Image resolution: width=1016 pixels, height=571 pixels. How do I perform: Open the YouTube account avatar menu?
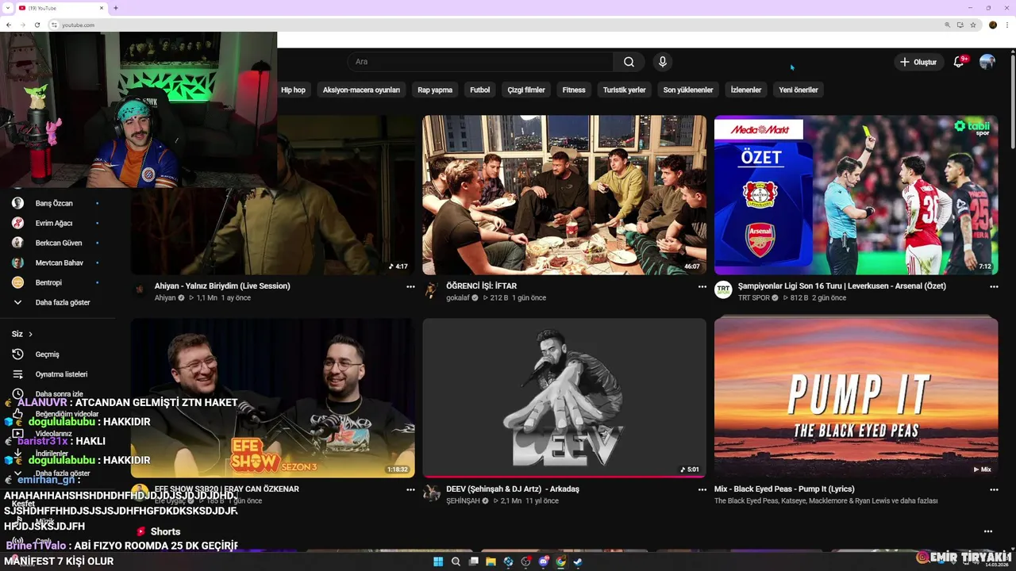pos(987,62)
